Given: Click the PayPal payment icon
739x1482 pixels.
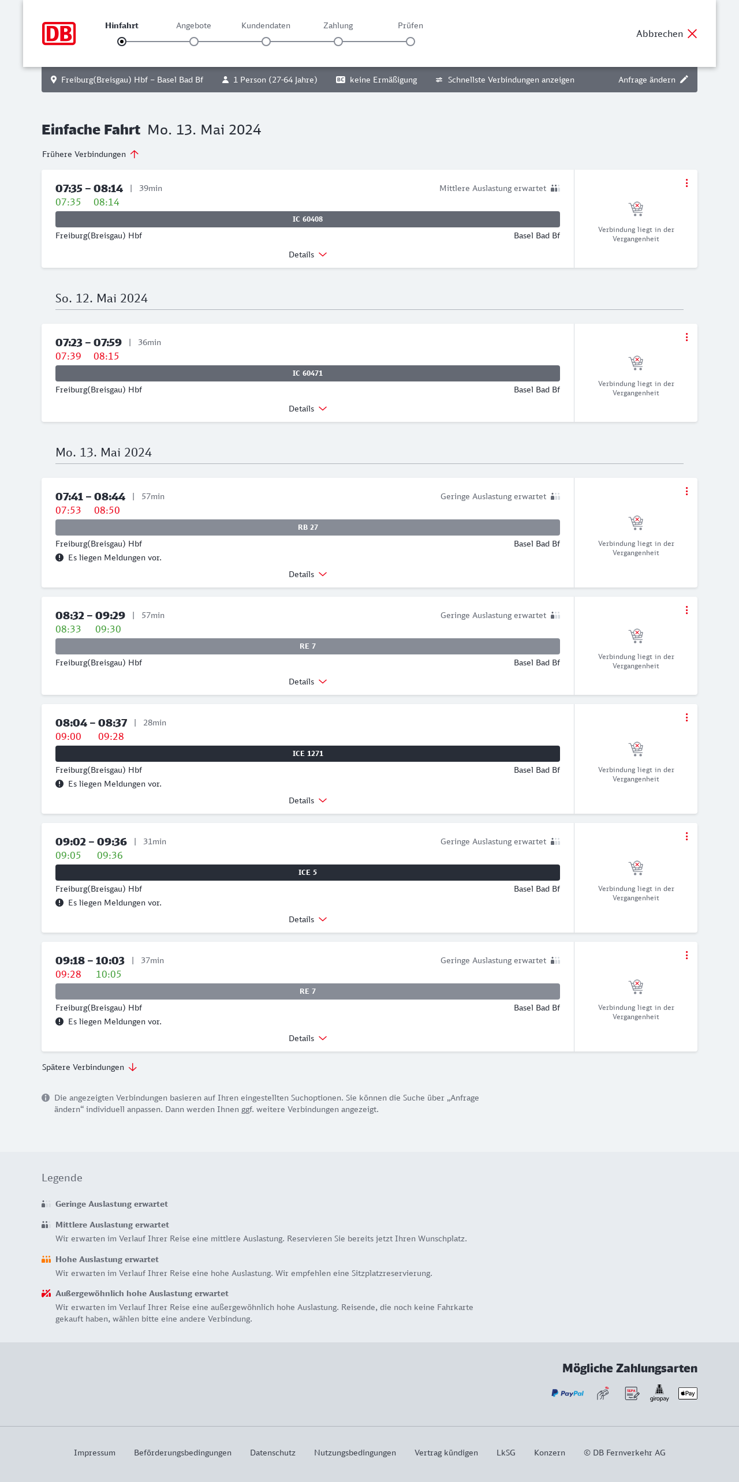Looking at the screenshot, I should [568, 1393].
